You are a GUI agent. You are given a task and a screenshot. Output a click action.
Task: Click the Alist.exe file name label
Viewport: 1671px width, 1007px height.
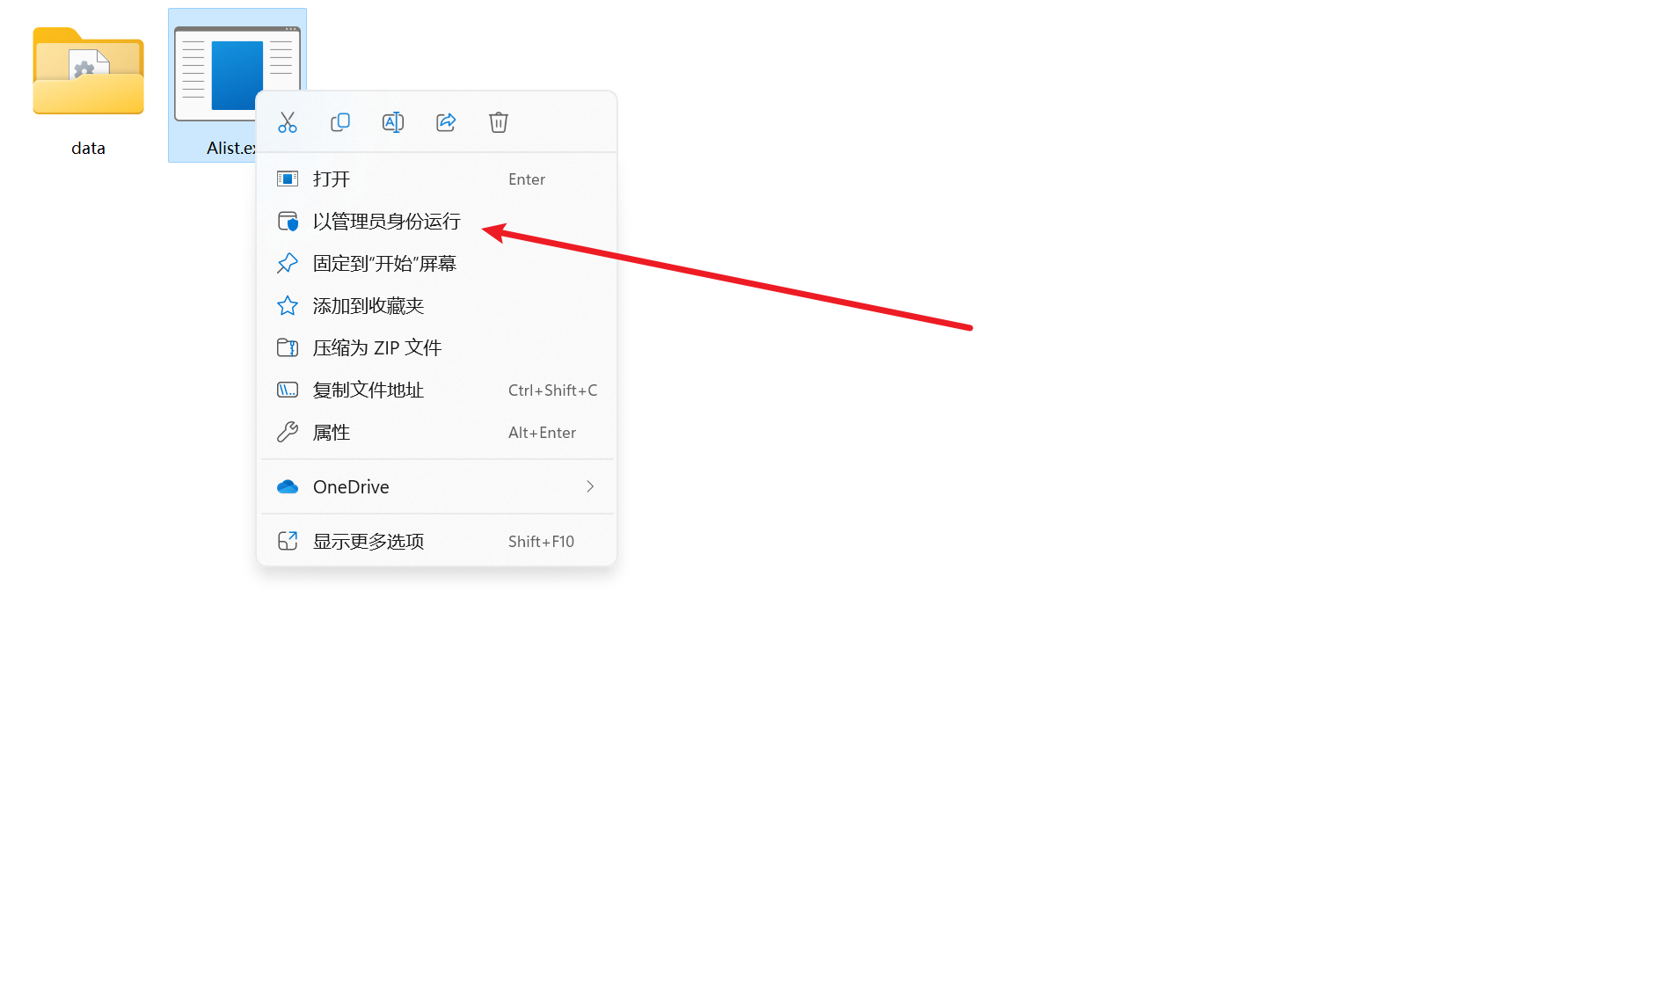(231, 149)
